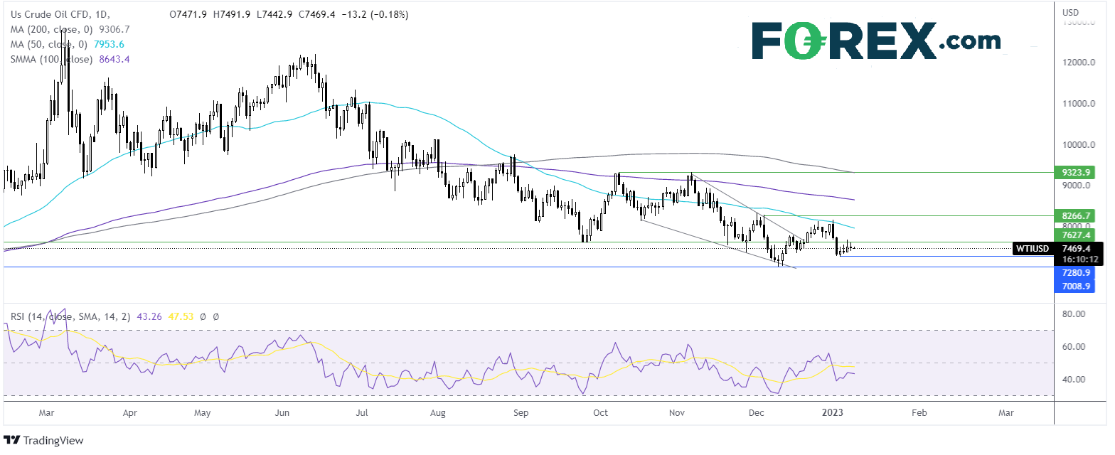Click 60.00 on the RSI scale
This screenshot has width=1115, height=455.
click(1074, 346)
